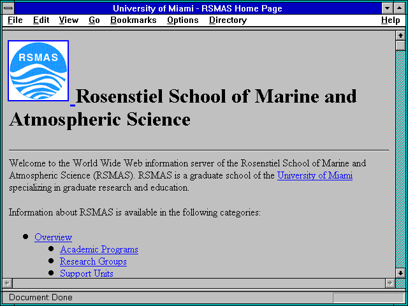The width and height of the screenshot is (408, 306).
Task: Click the vertical scrollbar thumb
Action: click(x=400, y=45)
